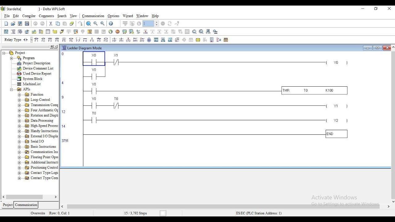This screenshot has height=222, width=395.
Task: Open a file with the folder icon
Action: pyautogui.click(x=13, y=23)
